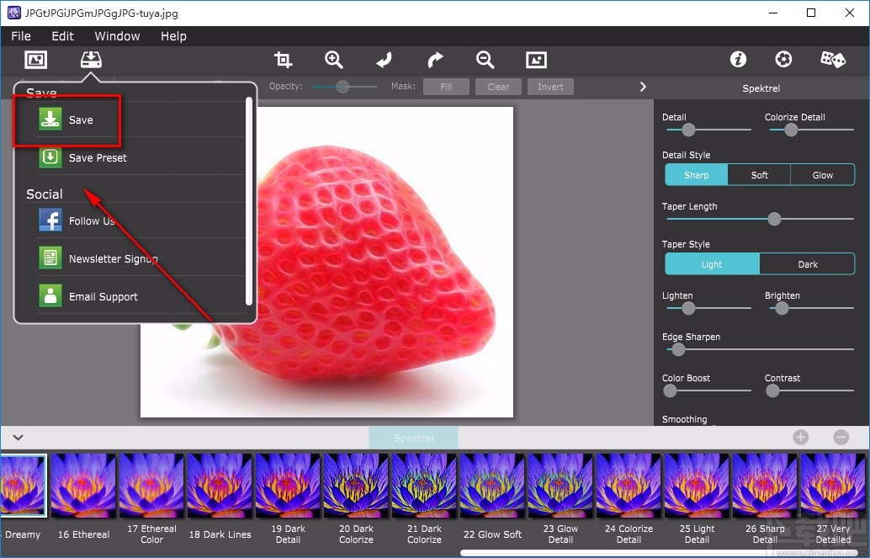Click Follow Us text link

pos(92,221)
